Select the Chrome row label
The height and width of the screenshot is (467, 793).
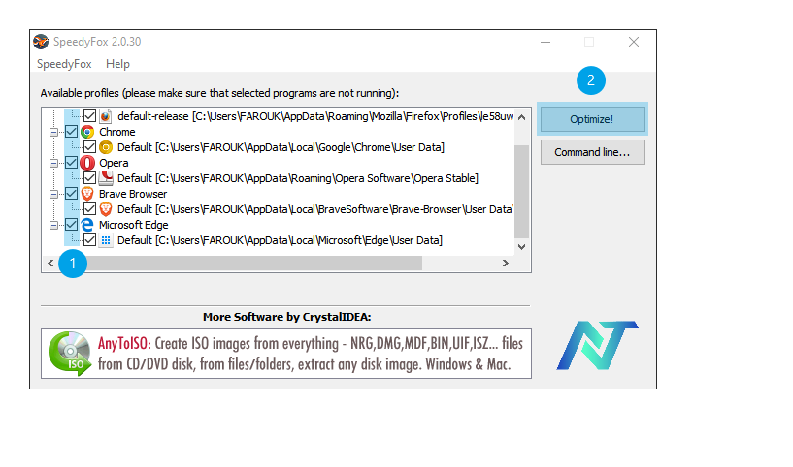tap(117, 132)
